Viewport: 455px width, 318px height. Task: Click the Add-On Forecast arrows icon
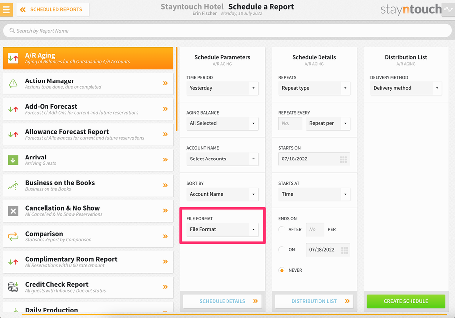pos(13,109)
